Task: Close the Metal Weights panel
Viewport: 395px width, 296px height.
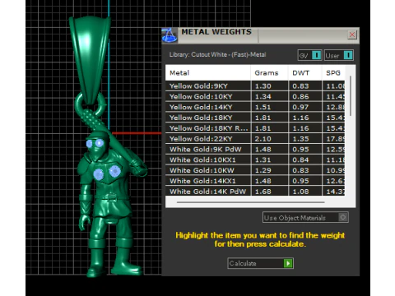Action: tap(352, 35)
